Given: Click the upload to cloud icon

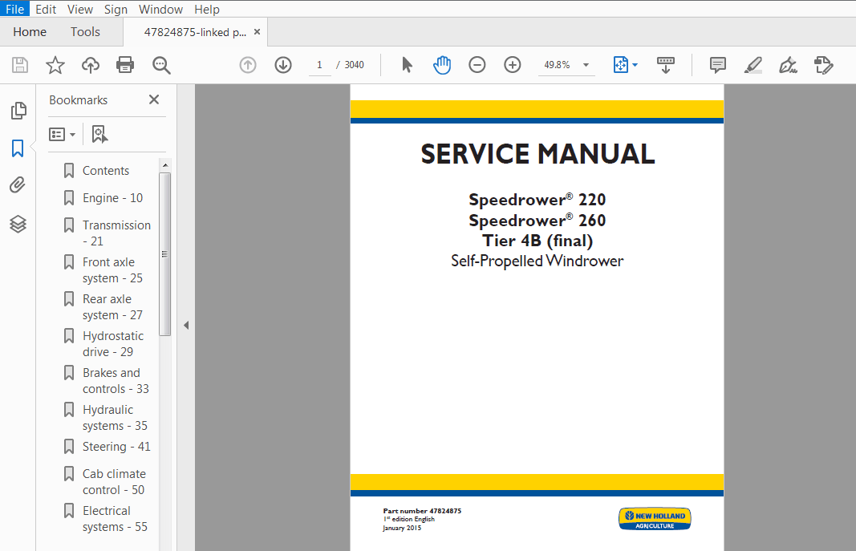Looking at the screenshot, I should coord(91,65).
